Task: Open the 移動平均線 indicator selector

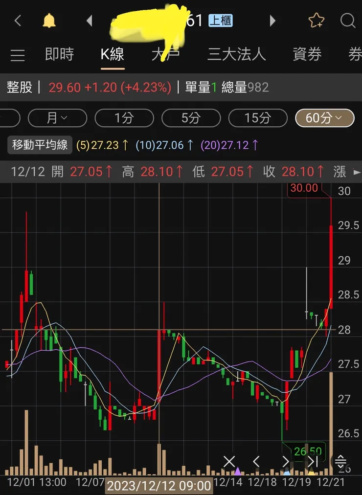Action: (40, 145)
